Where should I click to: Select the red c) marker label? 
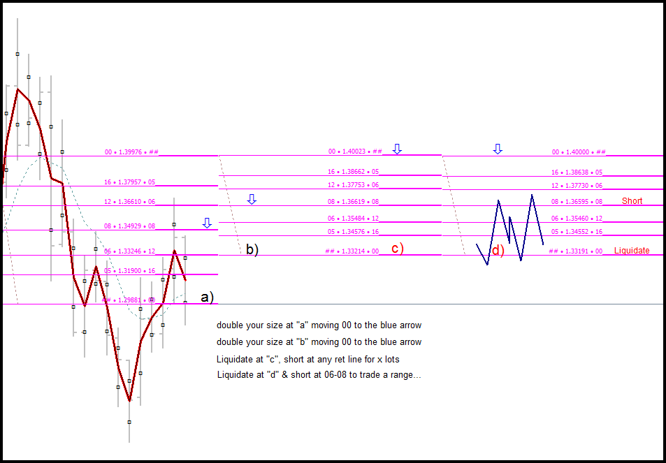(397, 249)
